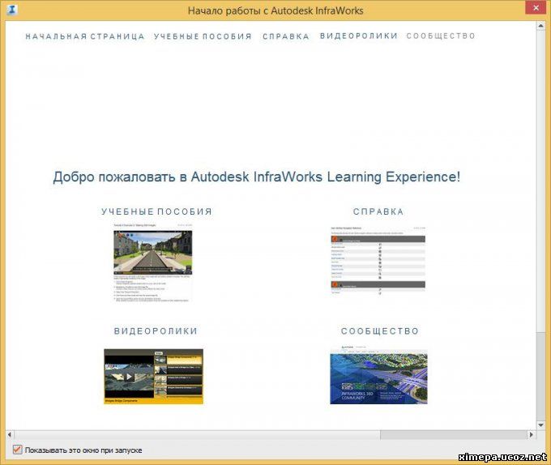Click the InfraWorks app icon in title bar
The image size is (551, 465).
(x=11, y=11)
